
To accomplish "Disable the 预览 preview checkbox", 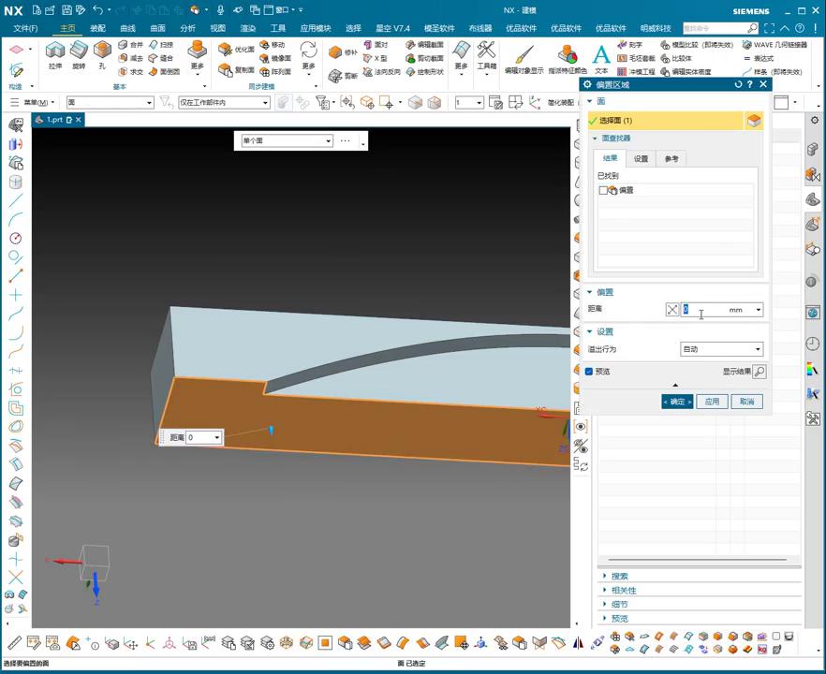I will coord(589,372).
